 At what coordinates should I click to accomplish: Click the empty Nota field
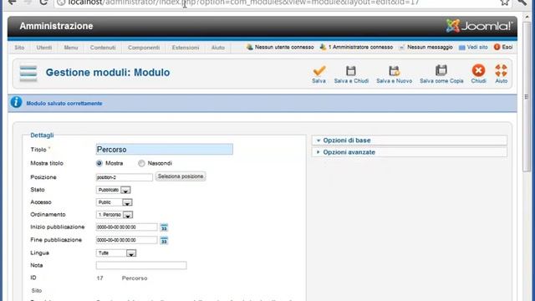pos(141,265)
